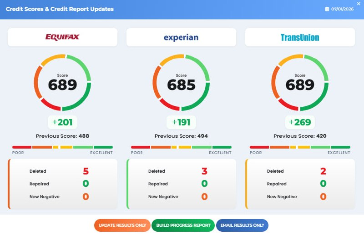Click Experian Deleted count 3
Screen dimensions: 364x234
click(204, 171)
